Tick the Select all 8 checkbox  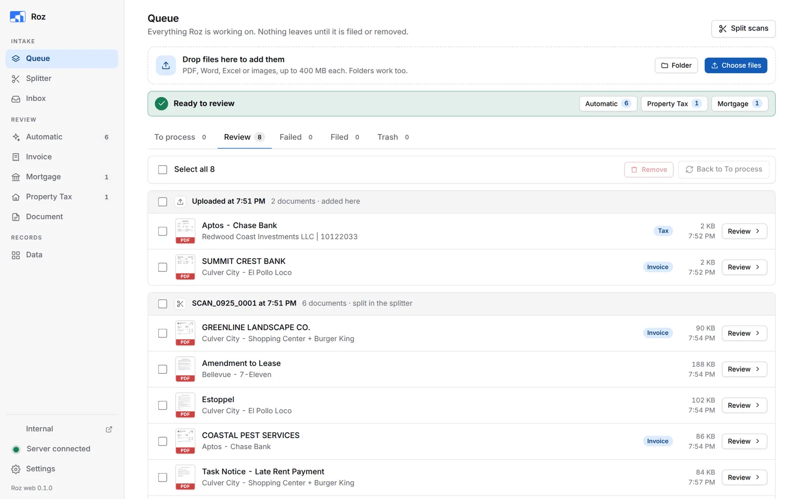pos(163,170)
